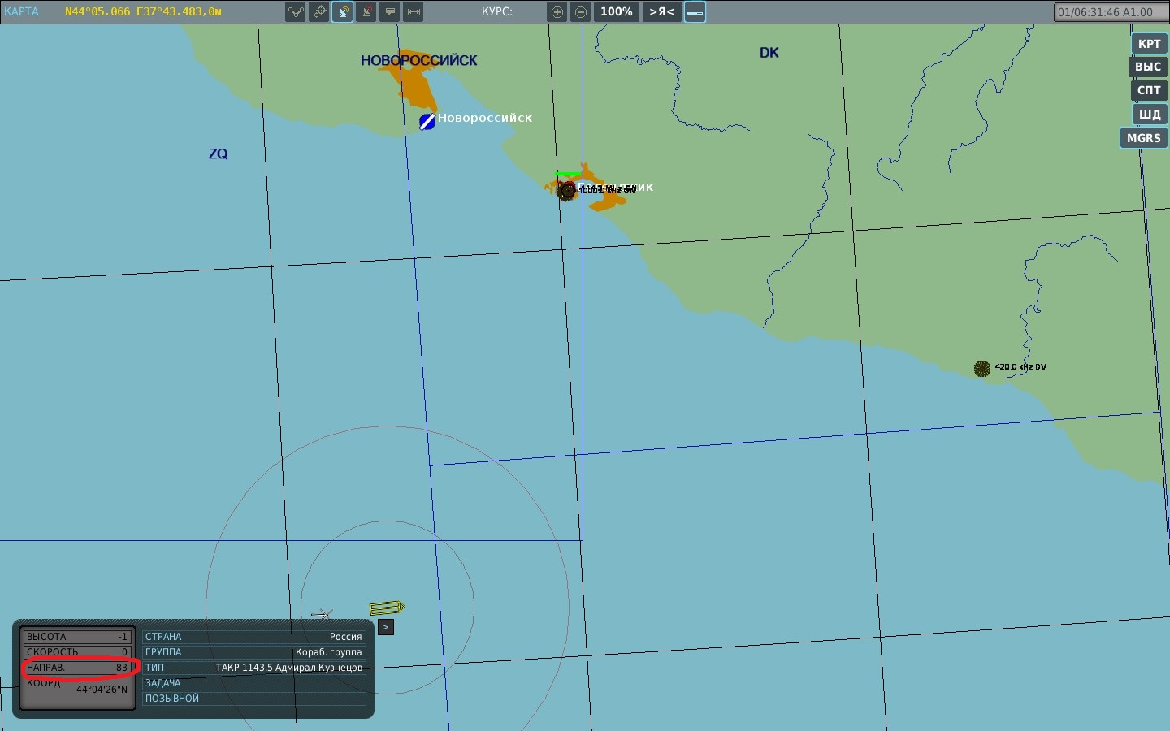This screenshot has width=1170, height=731.
Task: Click the ГРУППА row showing Кораб. группа
Action: tap(254, 652)
